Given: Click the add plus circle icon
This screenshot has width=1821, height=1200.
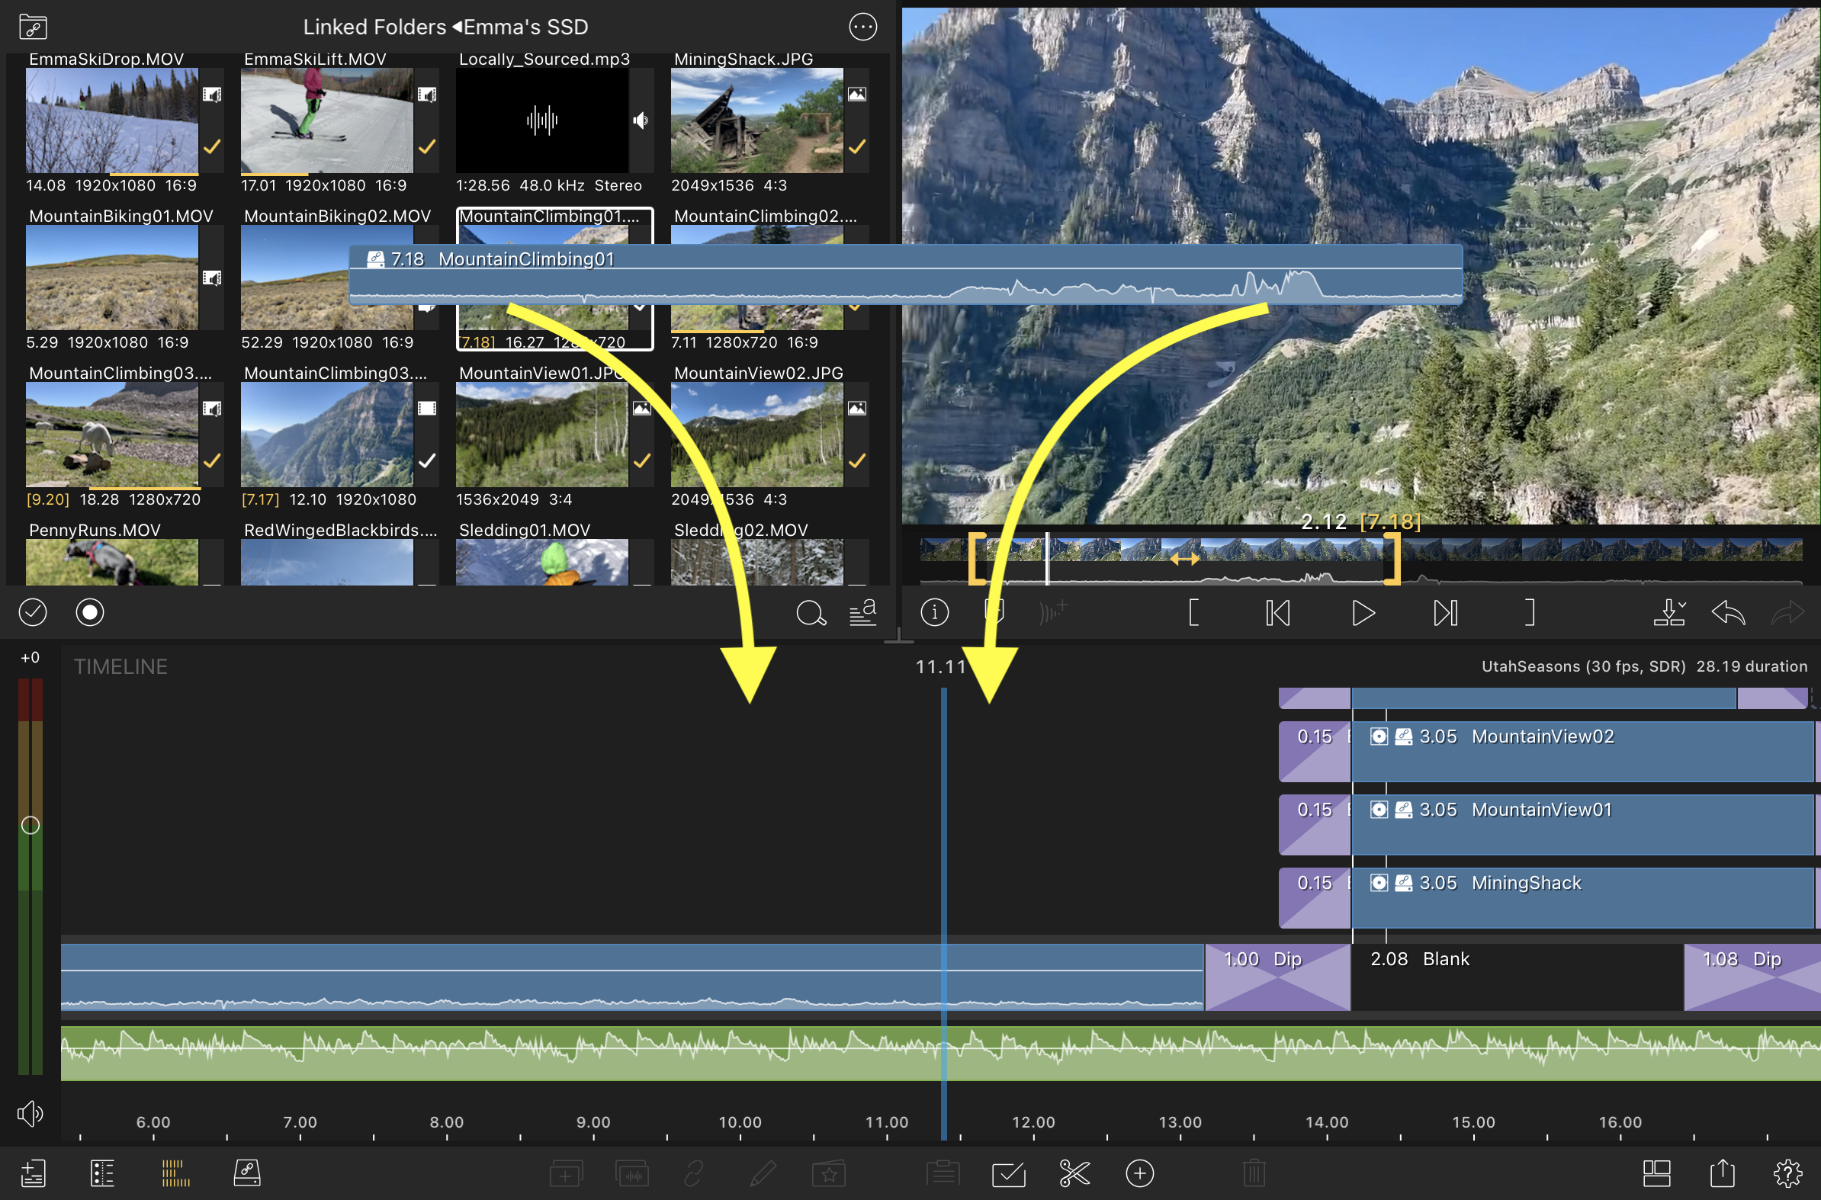Looking at the screenshot, I should point(1140,1173).
